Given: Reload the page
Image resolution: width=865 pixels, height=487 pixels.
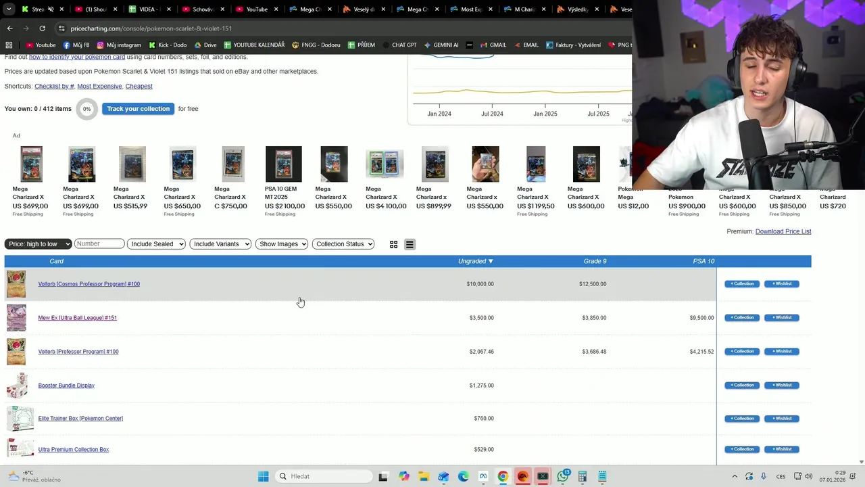Looking at the screenshot, I should click(42, 28).
